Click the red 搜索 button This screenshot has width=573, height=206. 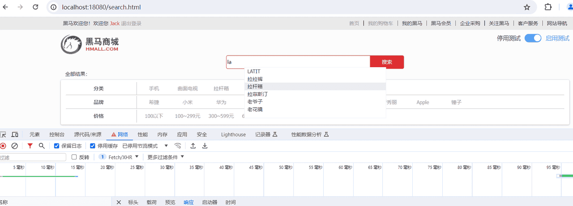387,62
